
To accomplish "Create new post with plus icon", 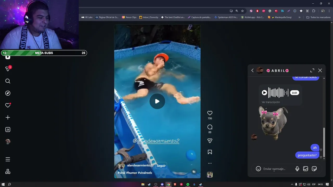I will (x=8, y=117).
